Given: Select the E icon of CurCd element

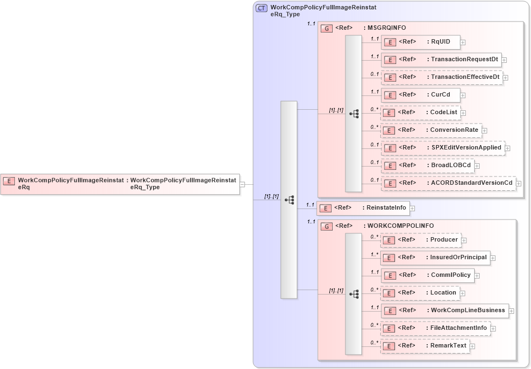Looking at the screenshot, I should click(390, 95).
